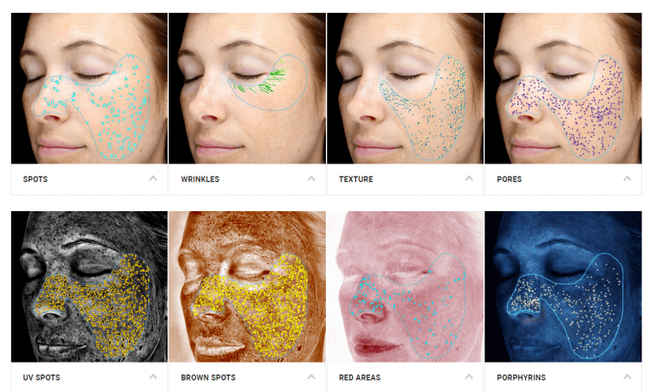
Task: Expand the BROWN SPOTS panel chevron
Action: point(311,376)
